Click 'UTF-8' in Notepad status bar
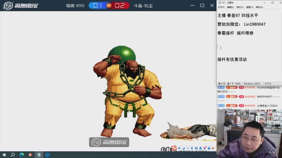282x158 pixels. 268,84
